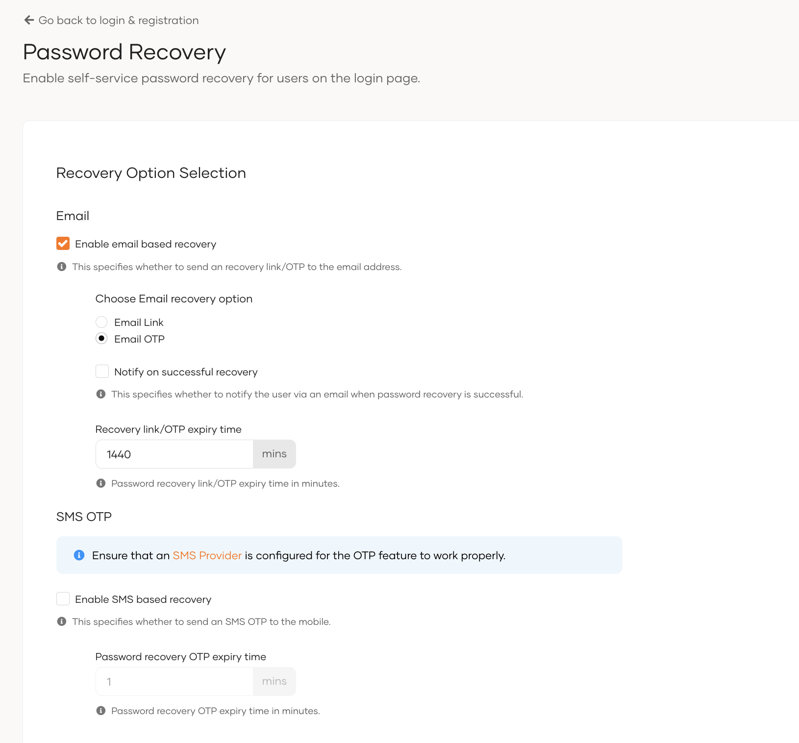Image resolution: width=799 pixels, height=743 pixels.
Task: Open the SMS Provider link
Action: [207, 555]
